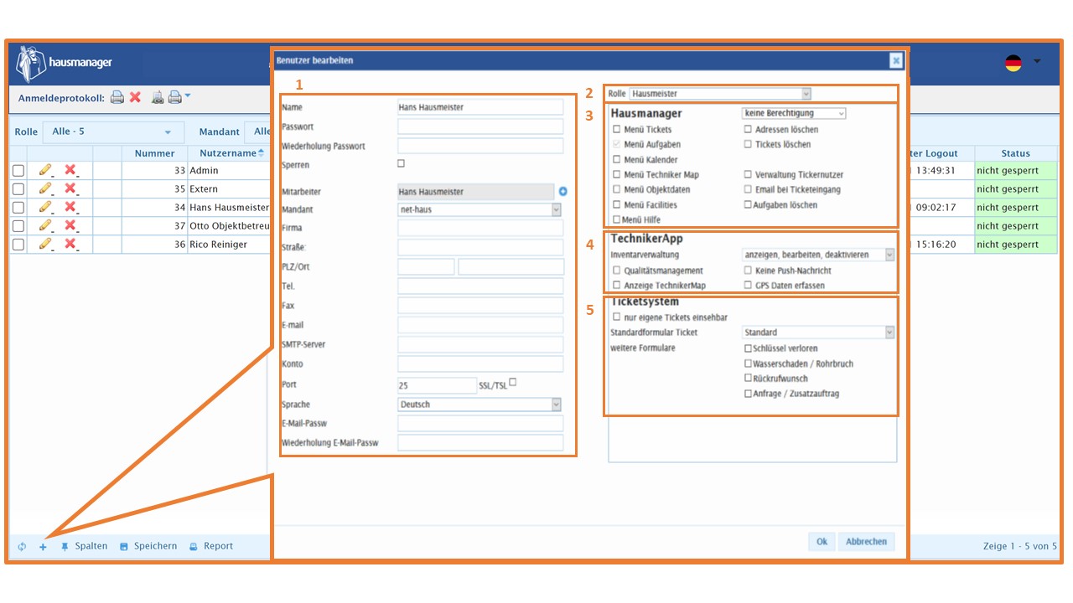Image resolution: width=1073 pixels, height=603 pixels.
Task: Delete the Extern user with red X
Action: [70, 188]
